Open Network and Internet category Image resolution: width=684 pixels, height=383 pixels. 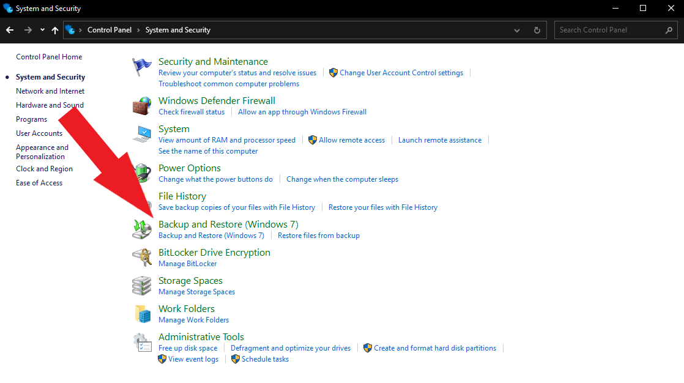50,91
